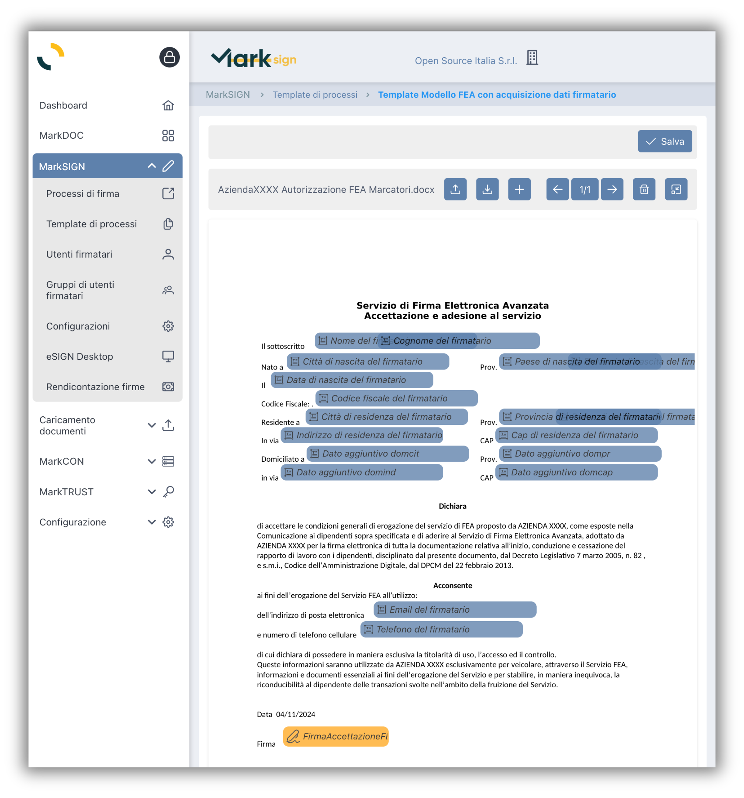This screenshot has width=744, height=798.
Task: Open Template di processi sidebar item
Action: (x=107, y=224)
